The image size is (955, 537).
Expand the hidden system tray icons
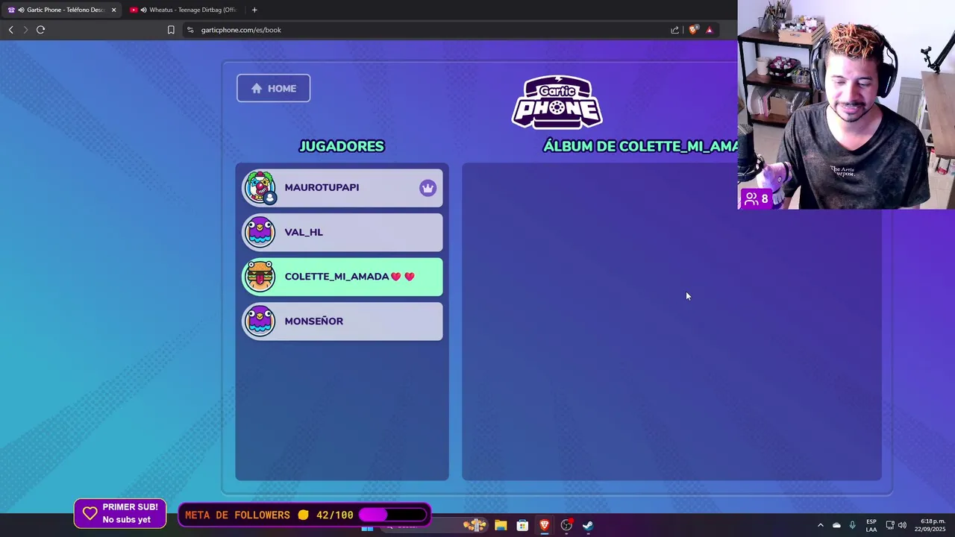tap(821, 525)
